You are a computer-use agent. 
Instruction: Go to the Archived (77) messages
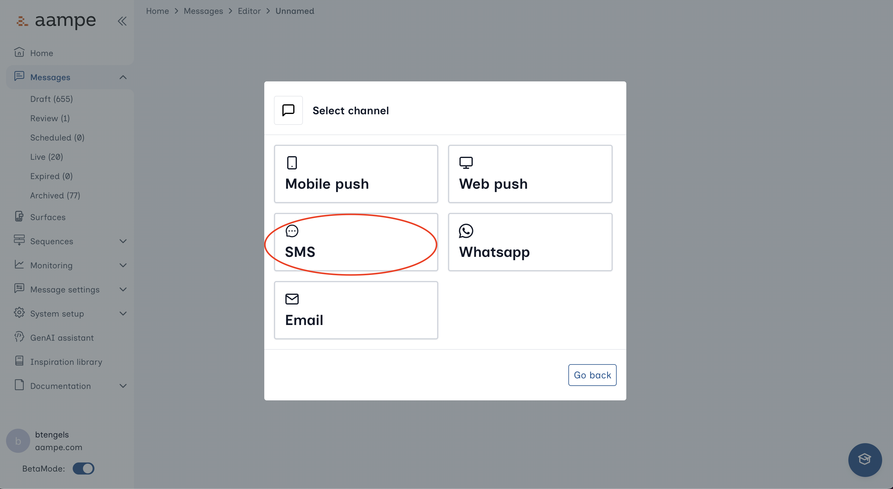(x=55, y=195)
